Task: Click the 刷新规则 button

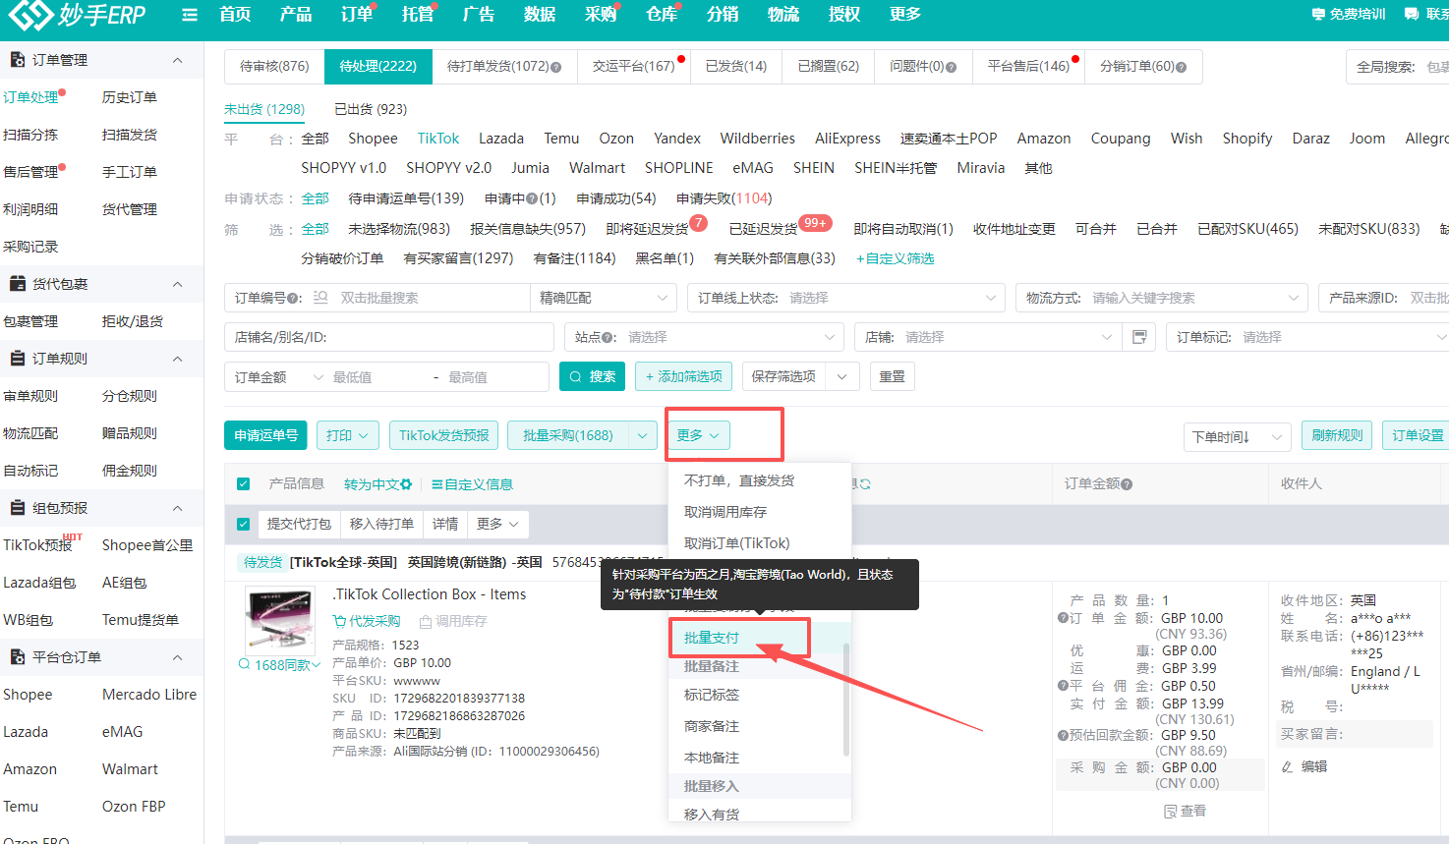Action: pyautogui.click(x=1337, y=435)
